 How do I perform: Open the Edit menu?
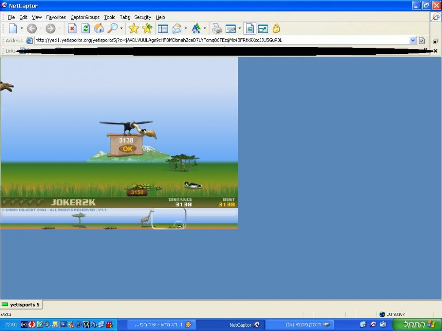click(23, 18)
